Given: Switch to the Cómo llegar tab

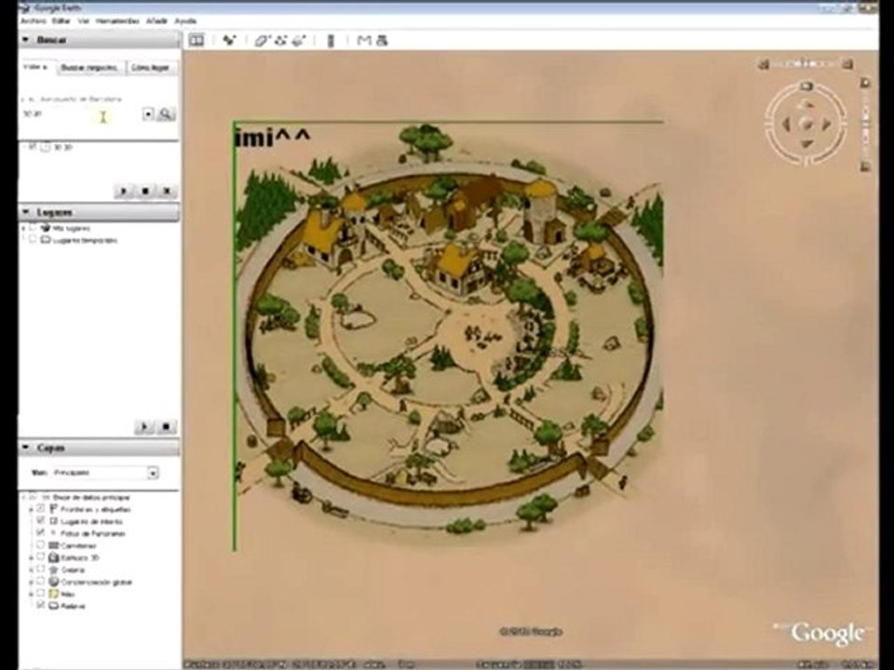Looking at the screenshot, I should point(151,67).
